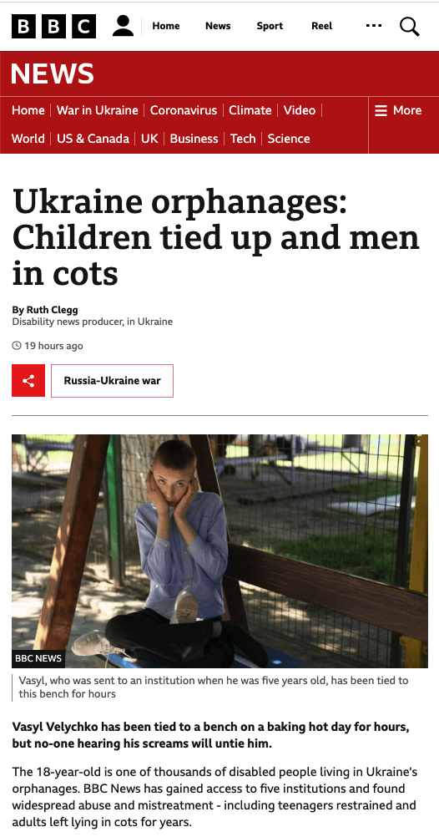Open Reel in the top navigation
Screen dimensions: 439x837
pyautogui.click(x=321, y=26)
